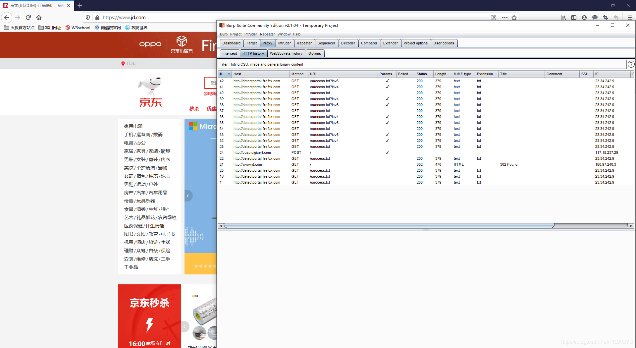
Task: Toggle Firefox sidebar icon
Action: pos(574,18)
